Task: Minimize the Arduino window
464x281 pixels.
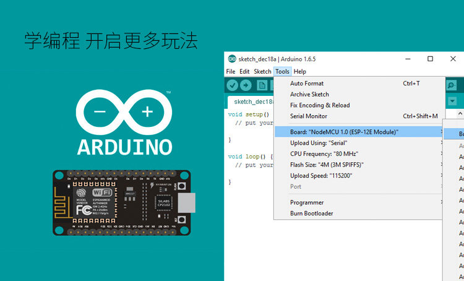Action: click(408, 59)
